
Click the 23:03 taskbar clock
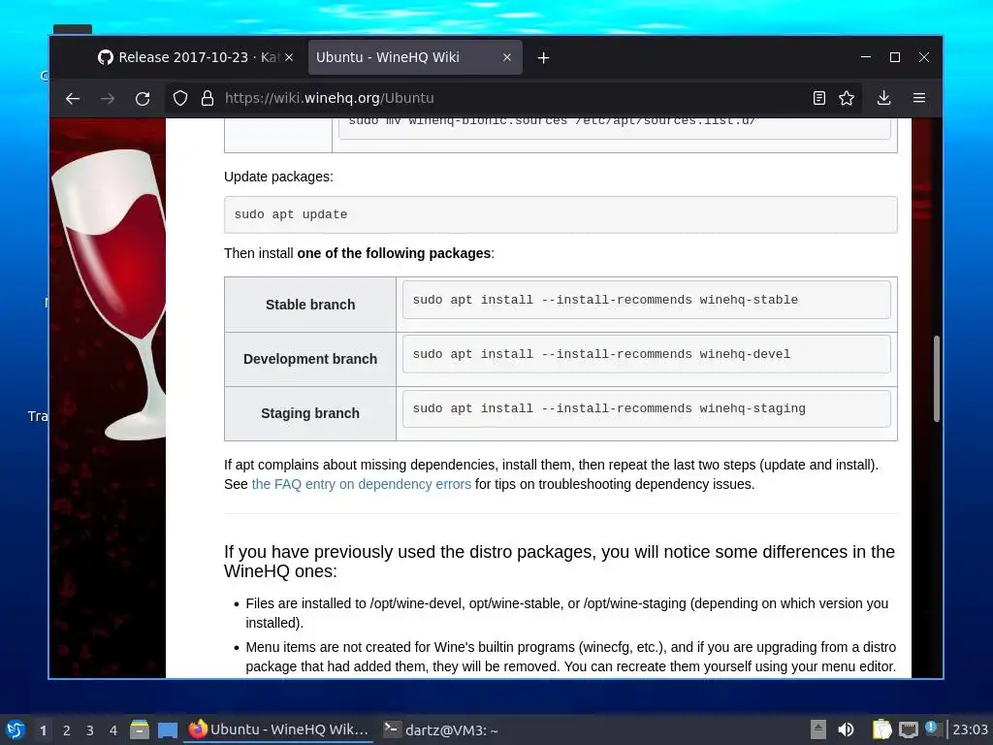(x=970, y=729)
